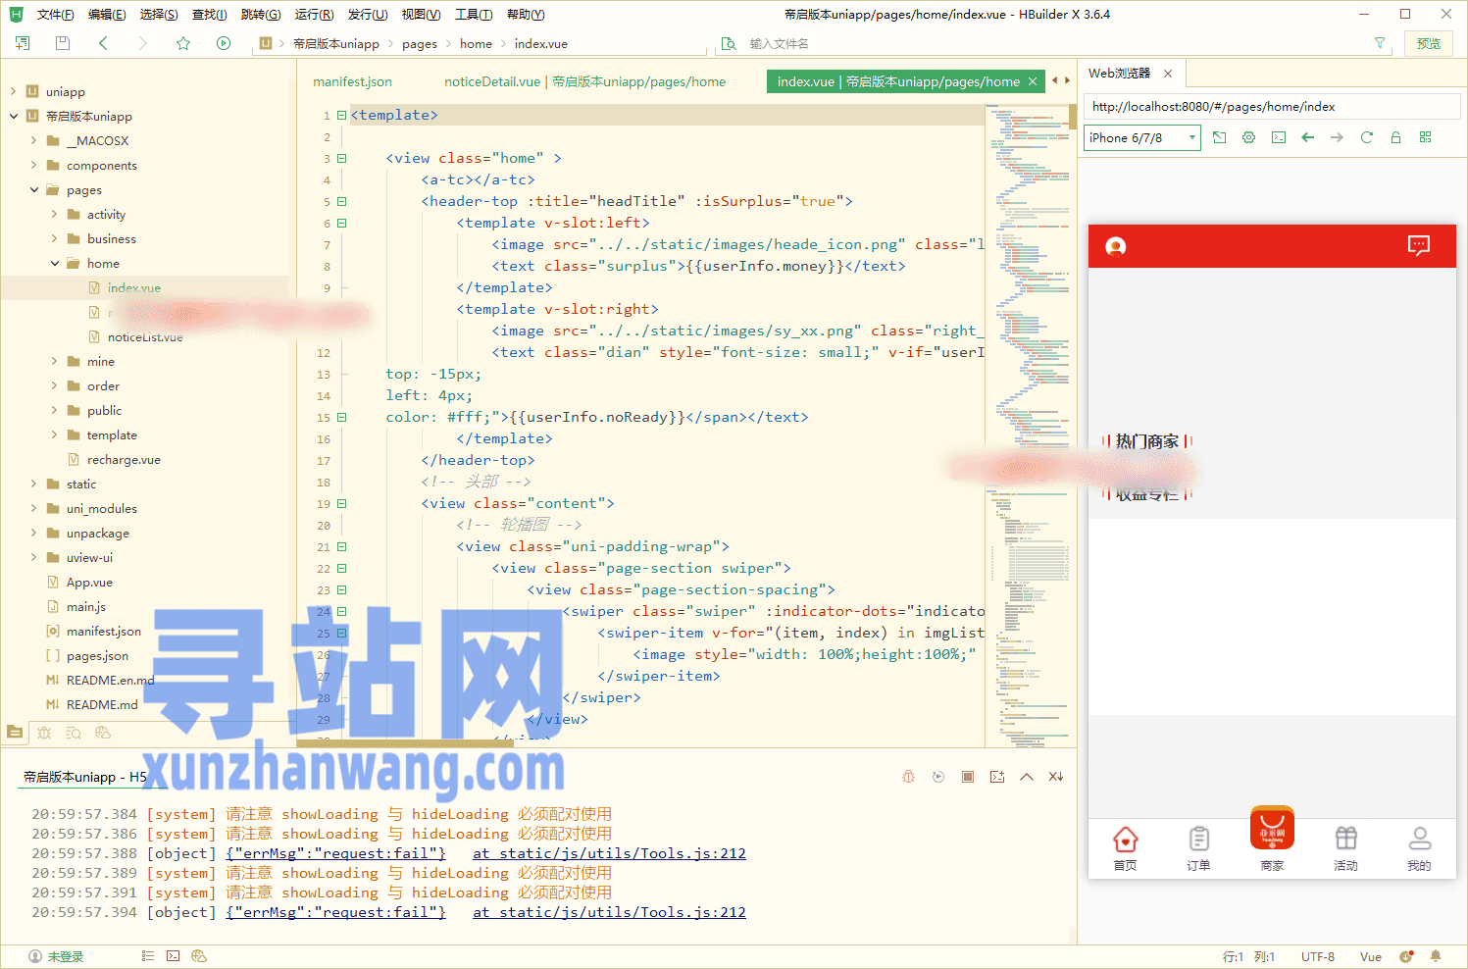
Task: Expand the activity folder
Action: tap(54, 214)
